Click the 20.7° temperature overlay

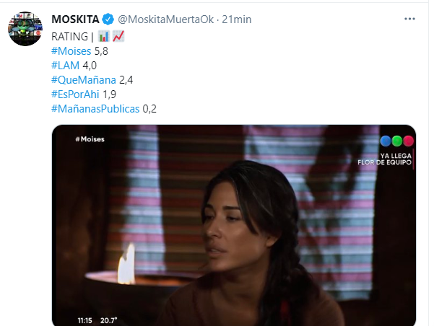pos(108,320)
